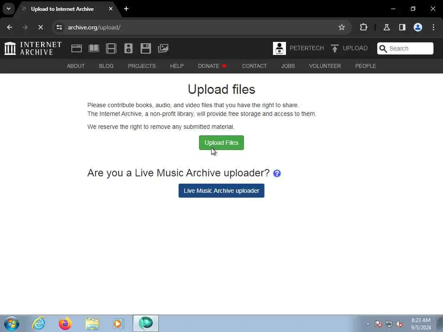This screenshot has width=443, height=332.
Task: Open a new browser tab
Action: pyautogui.click(x=126, y=9)
